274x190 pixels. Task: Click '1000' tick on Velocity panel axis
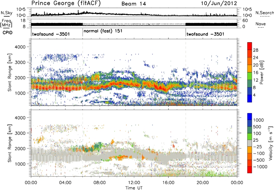[21, 164]
